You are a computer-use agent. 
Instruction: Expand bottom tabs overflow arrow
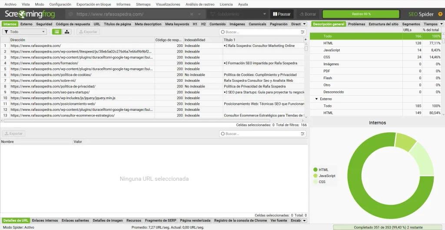click(304, 220)
